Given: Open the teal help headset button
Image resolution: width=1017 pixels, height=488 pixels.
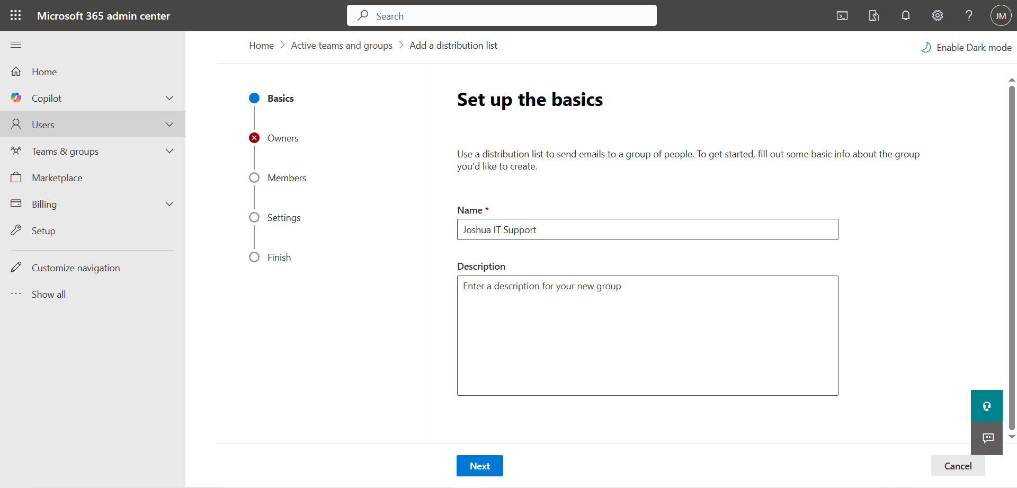Looking at the screenshot, I should [987, 406].
